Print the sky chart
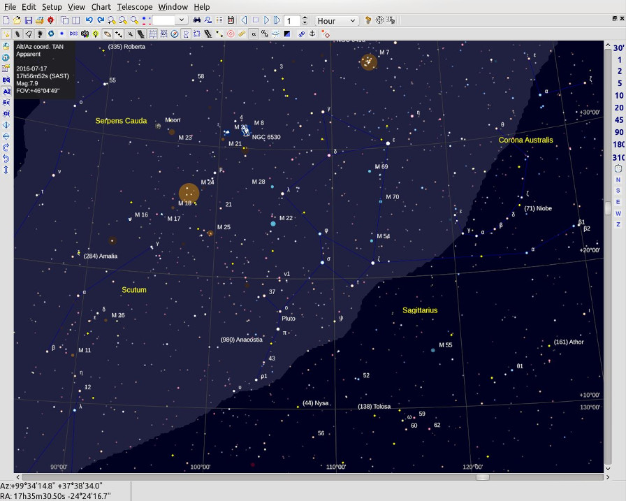This screenshot has height=501, width=626. point(39,20)
